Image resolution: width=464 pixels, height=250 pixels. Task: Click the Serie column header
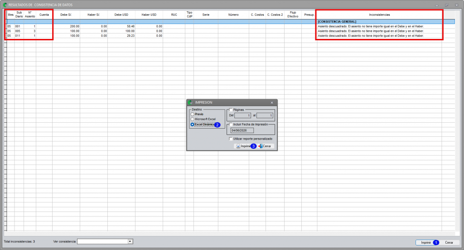(x=206, y=15)
